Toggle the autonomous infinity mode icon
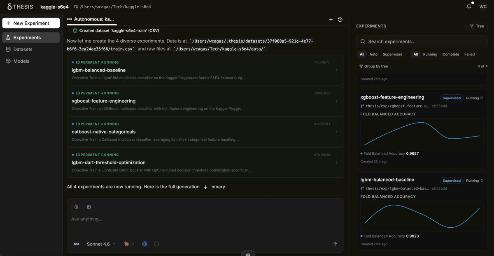 coord(76,244)
